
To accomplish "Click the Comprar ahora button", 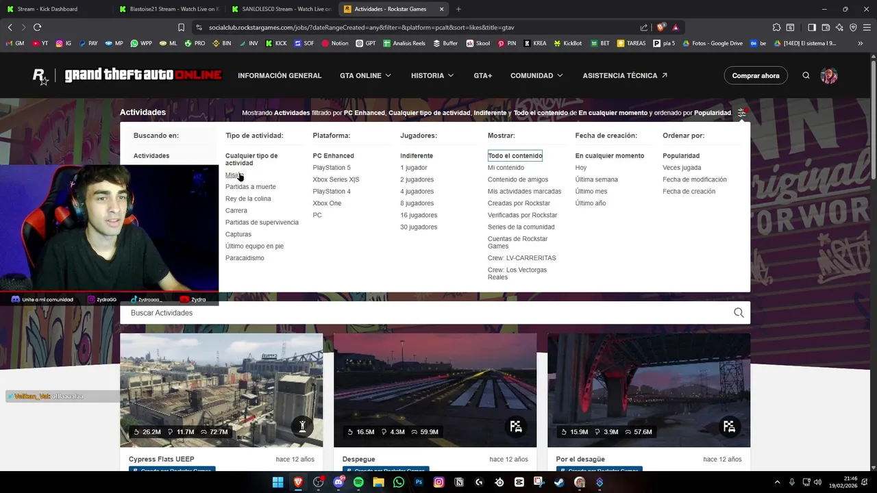I will click(x=756, y=75).
